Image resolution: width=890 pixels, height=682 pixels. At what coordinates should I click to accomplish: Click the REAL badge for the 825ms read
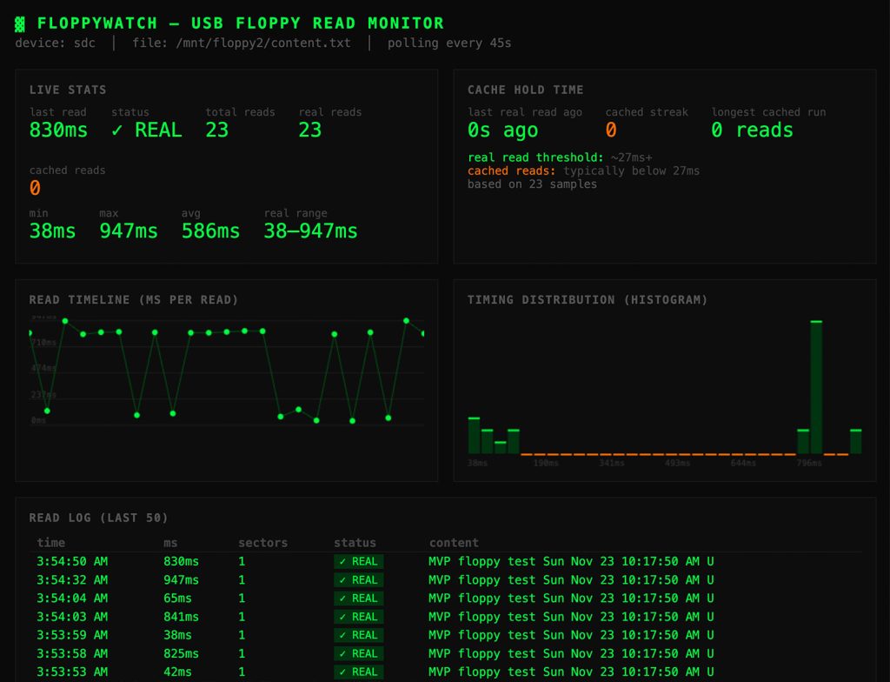tap(358, 653)
